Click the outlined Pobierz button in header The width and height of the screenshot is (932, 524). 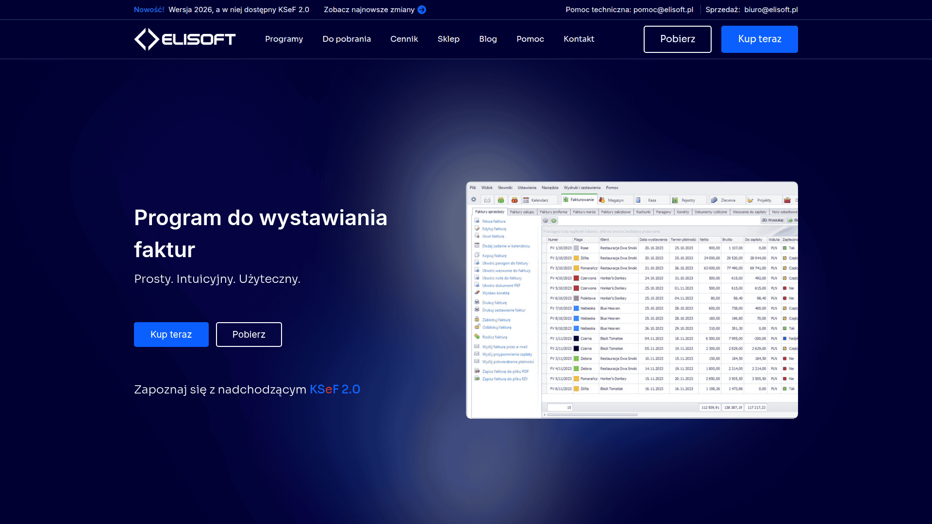pyautogui.click(x=678, y=39)
